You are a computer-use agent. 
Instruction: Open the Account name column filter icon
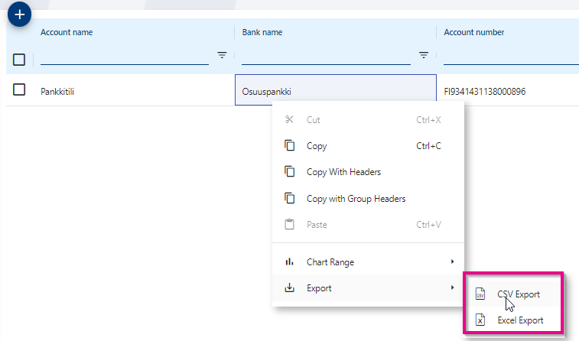[x=222, y=55]
